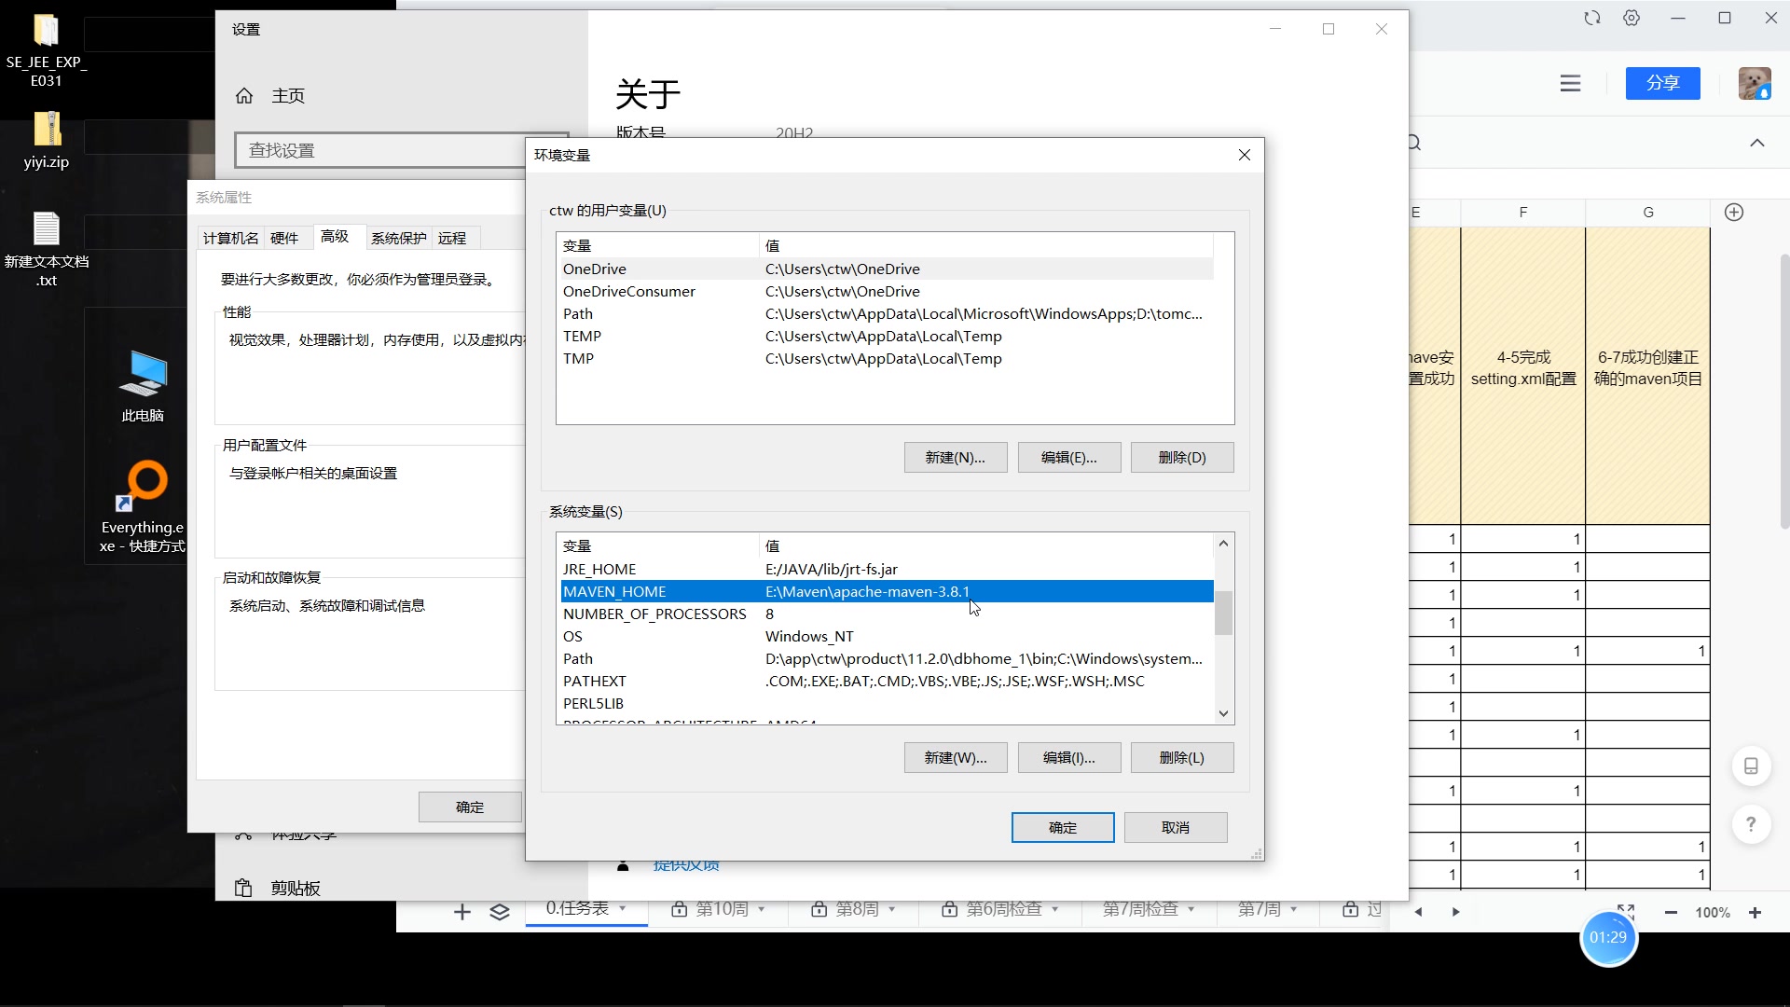Select TMP user variable row
This screenshot has width=1790, height=1007.
tap(886, 358)
